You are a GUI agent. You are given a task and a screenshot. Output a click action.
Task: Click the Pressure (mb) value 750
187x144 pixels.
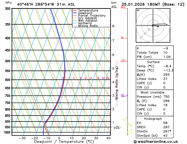[x=166, y=97]
